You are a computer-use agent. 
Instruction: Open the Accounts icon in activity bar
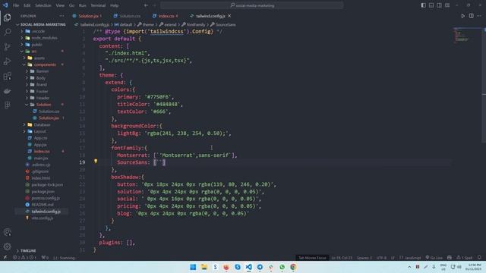[7, 232]
